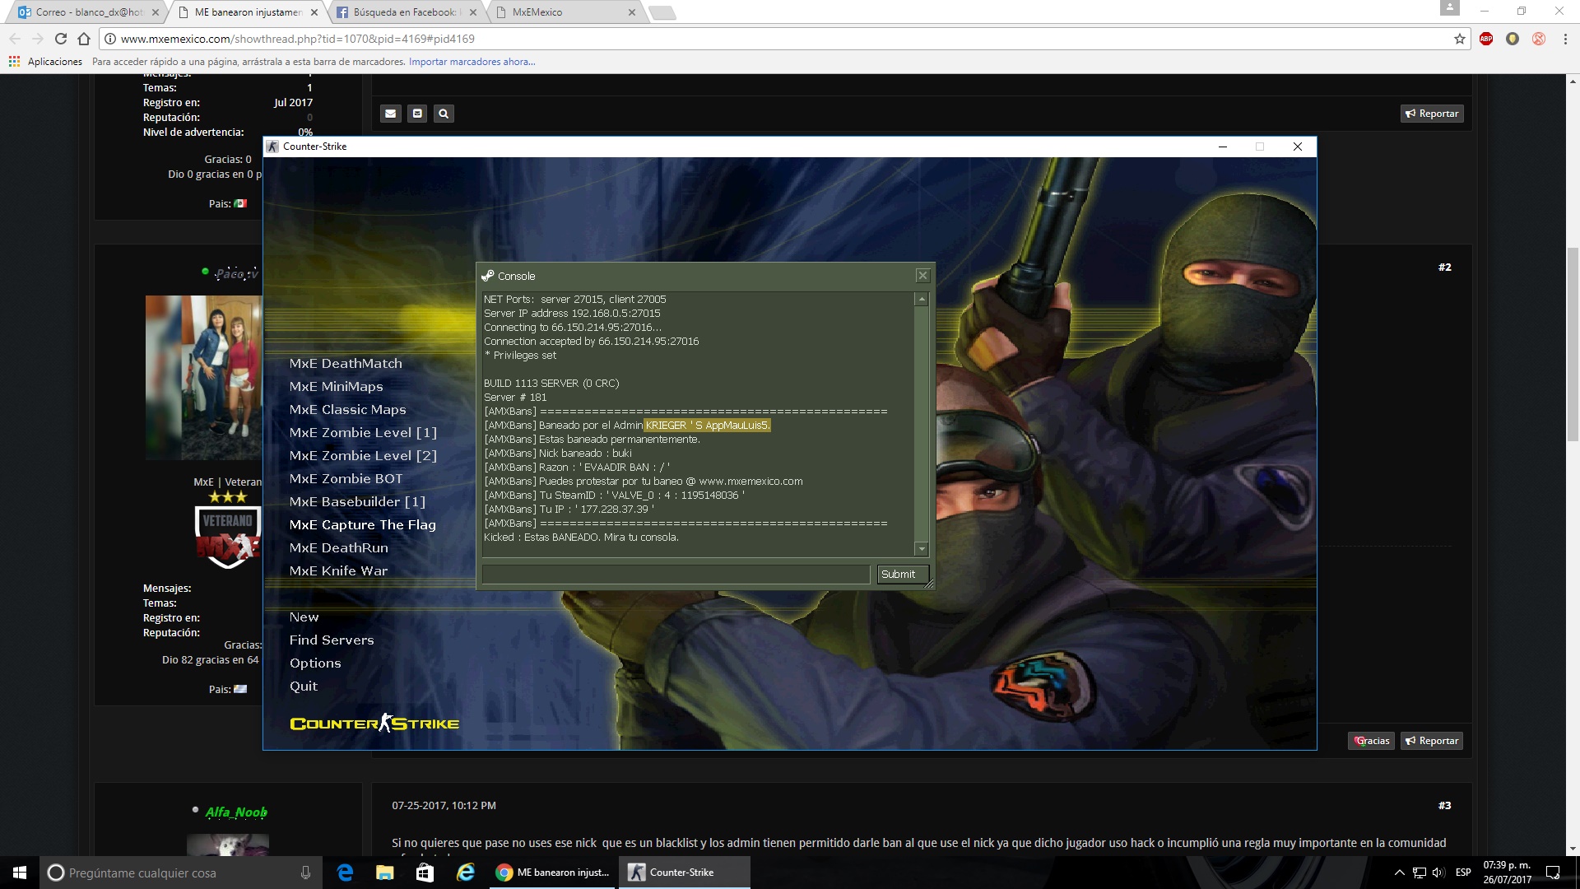1580x889 pixels.
Task: Switch to Counter-Strike taskbar button
Action: click(685, 873)
